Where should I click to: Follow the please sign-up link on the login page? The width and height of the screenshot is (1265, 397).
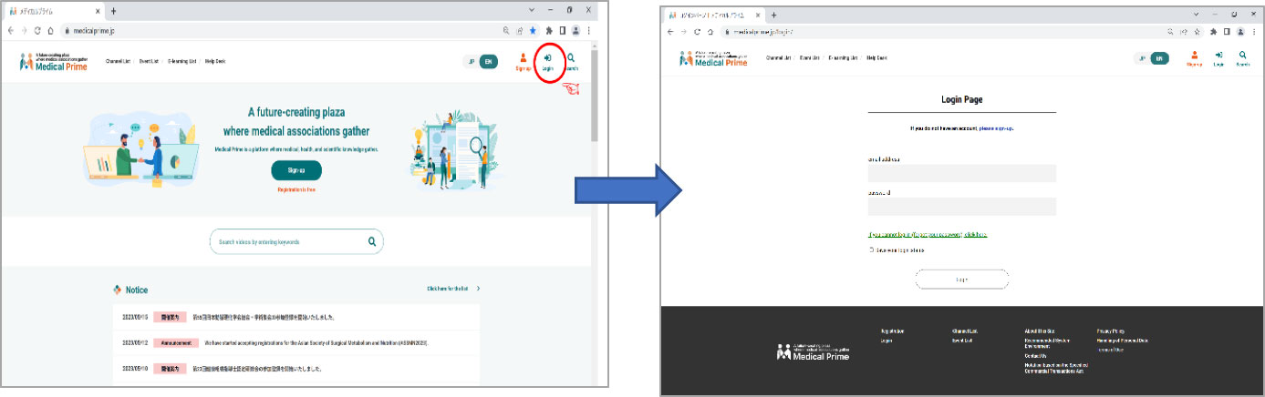996,128
